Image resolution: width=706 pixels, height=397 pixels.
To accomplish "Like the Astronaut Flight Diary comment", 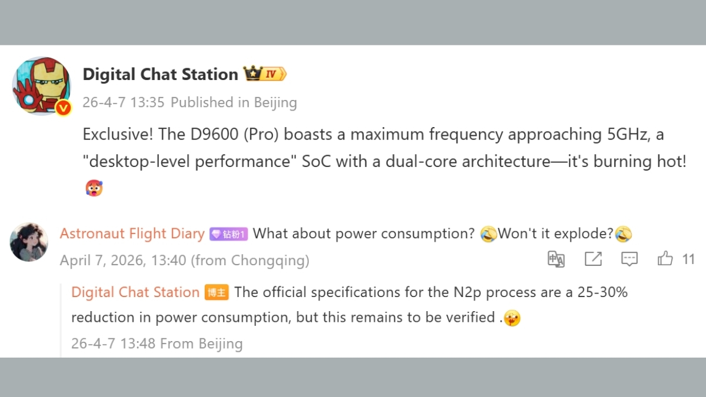I will pyautogui.click(x=665, y=259).
